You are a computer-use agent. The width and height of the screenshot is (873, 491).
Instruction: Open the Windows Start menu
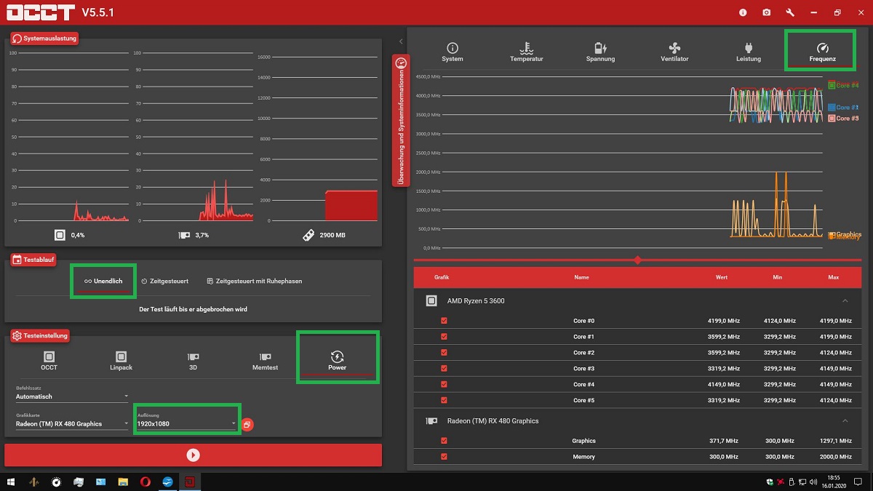click(11, 482)
